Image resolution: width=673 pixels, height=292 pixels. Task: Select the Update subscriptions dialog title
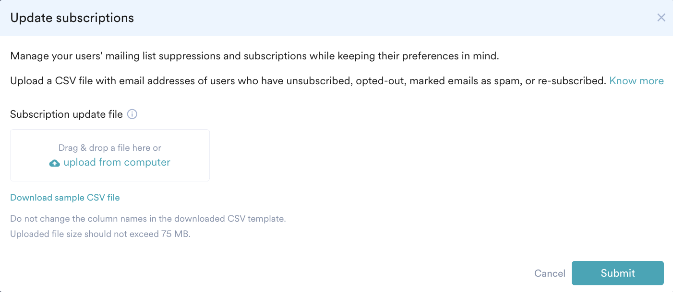(72, 17)
